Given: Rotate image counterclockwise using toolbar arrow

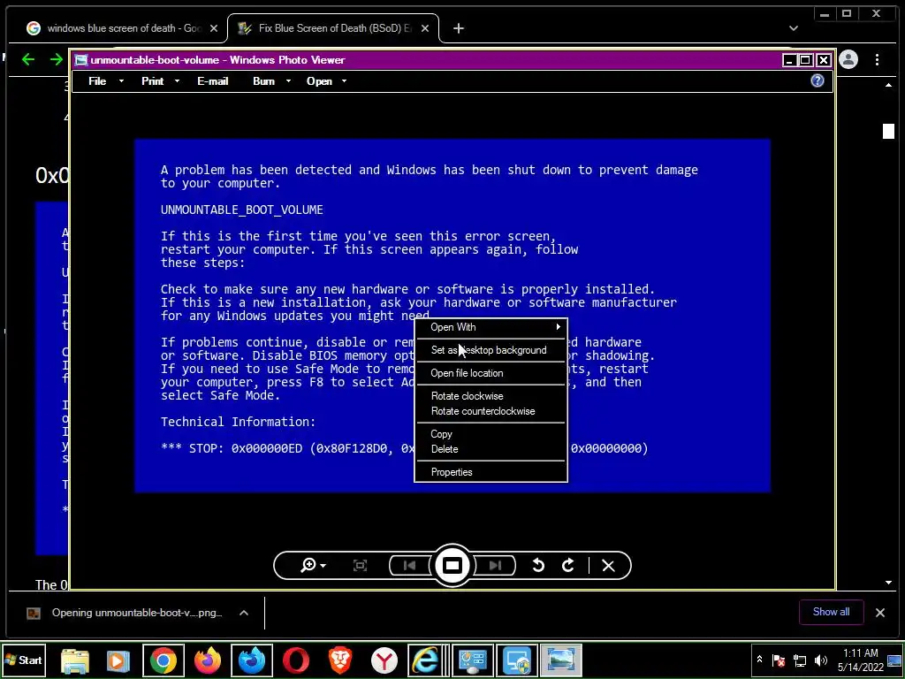Looking at the screenshot, I should 538,565.
